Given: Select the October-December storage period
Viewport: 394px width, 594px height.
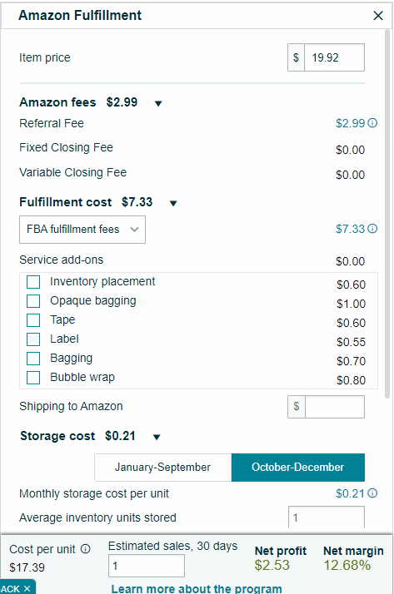Looking at the screenshot, I should coord(298,467).
